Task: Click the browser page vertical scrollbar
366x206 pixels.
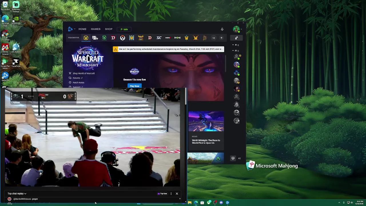Action: (186, 96)
